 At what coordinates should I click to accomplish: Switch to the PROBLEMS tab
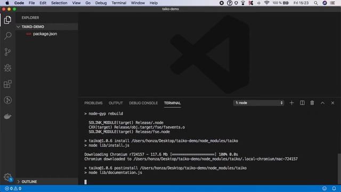93,103
